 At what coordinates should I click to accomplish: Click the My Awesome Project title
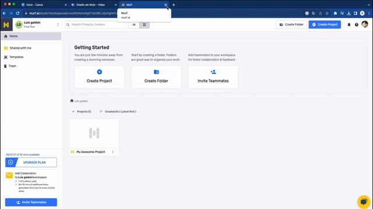click(x=91, y=152)
